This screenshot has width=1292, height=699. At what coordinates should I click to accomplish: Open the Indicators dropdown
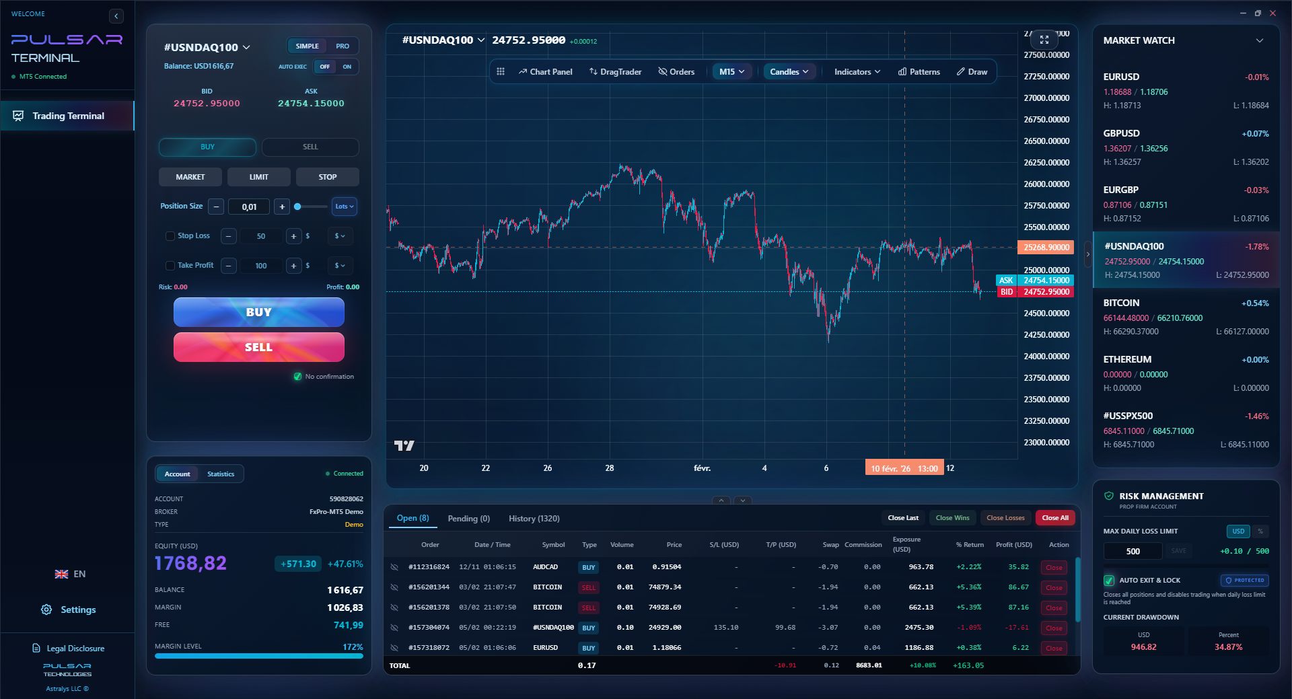pyautogui.click(x=856, y=71)
